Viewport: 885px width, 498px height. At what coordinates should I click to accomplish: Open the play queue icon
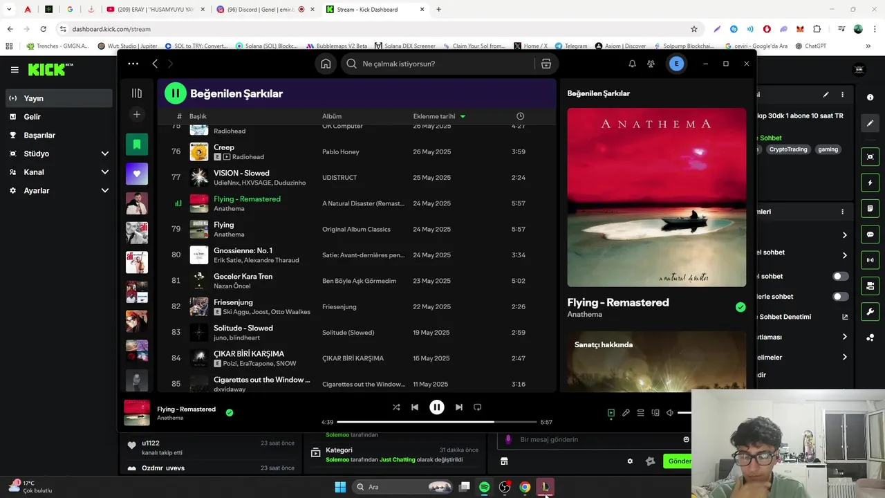640,413
